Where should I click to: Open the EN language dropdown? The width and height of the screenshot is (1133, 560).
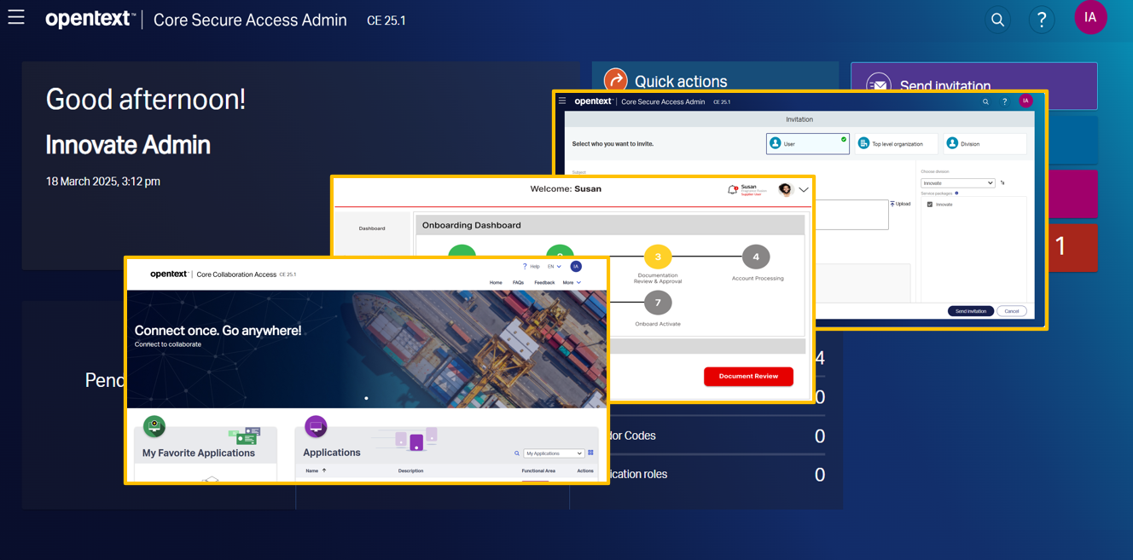(555, 267)
